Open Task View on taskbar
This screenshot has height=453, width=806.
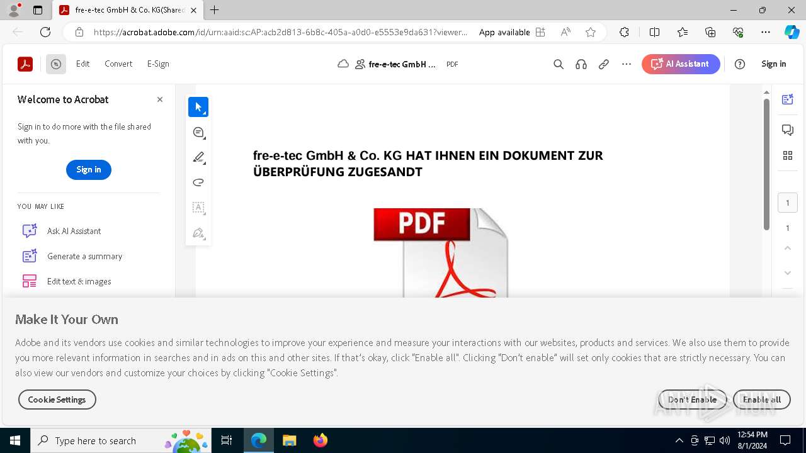227,440
